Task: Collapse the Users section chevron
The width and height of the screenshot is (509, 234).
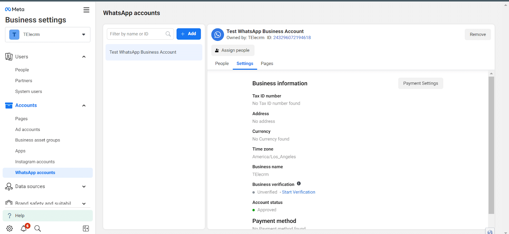Action: point(84,57)
